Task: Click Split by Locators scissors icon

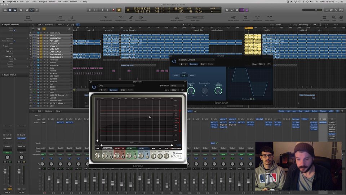Action: (120, 18)
